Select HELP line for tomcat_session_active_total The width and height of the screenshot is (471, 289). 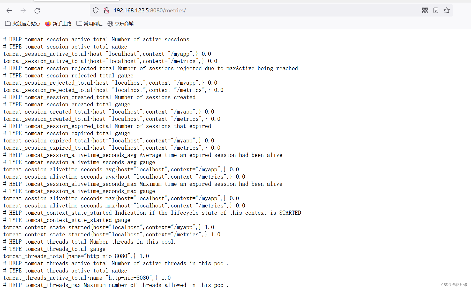(96, 39)
